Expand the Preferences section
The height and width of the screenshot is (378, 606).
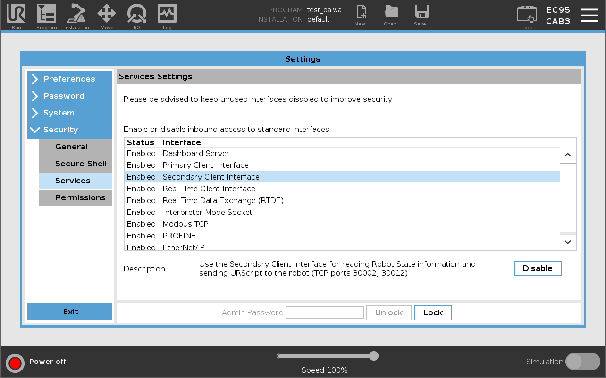tap(69, 79)
